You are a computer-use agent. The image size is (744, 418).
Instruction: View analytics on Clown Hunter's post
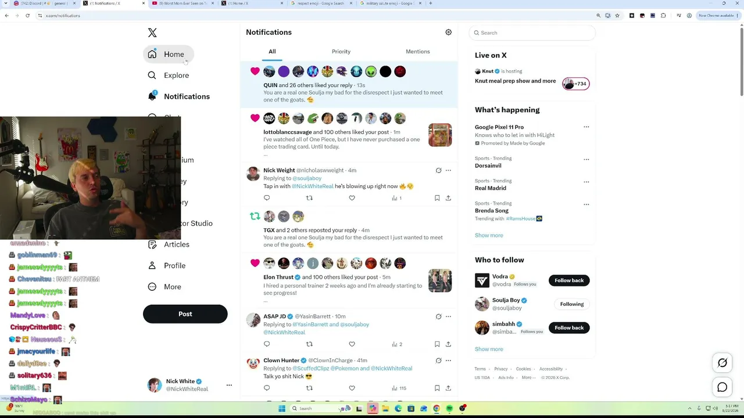click(x=399, y=388)
